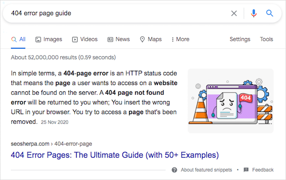Click the 404 error illustration thumbnail

tap(230, 101)
